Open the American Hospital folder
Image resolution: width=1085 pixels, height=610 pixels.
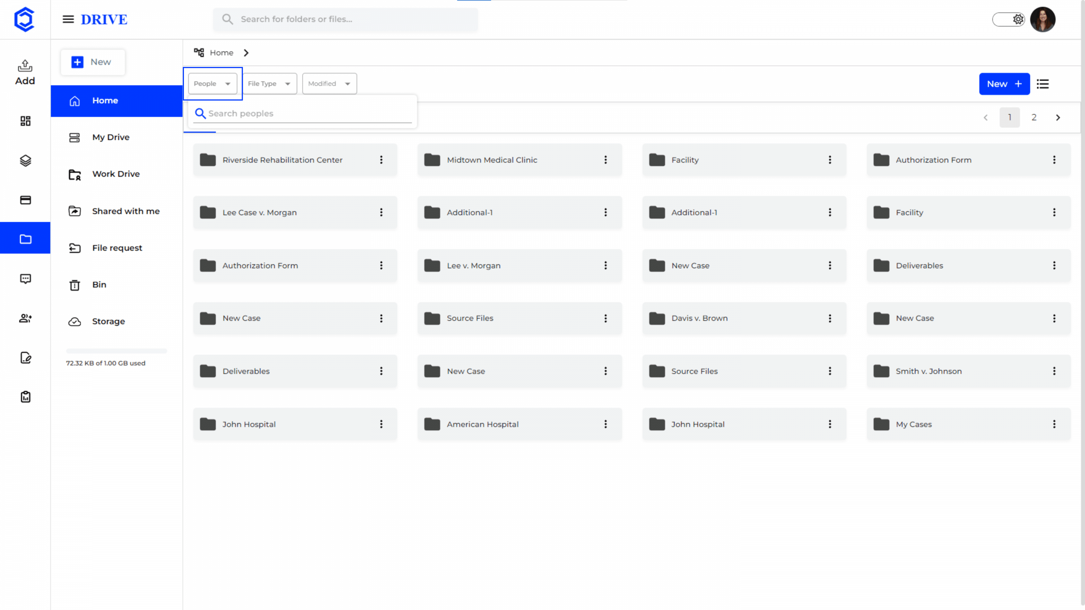[520, 424]
